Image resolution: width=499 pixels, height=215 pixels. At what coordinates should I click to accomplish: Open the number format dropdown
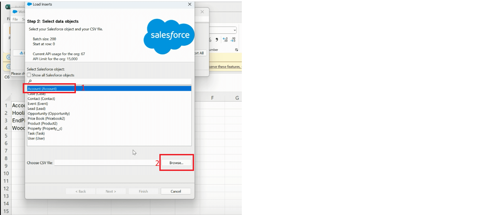pos(234,30)
